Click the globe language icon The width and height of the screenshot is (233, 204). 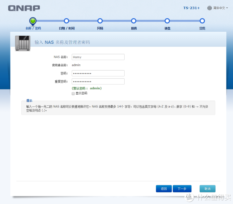click(210, 8)
